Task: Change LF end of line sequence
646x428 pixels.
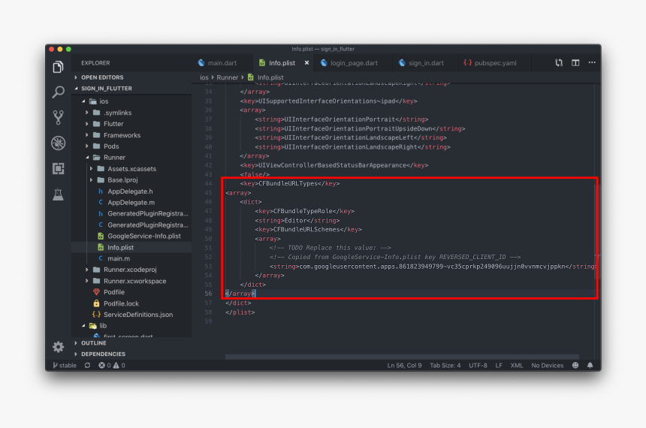Action: point(499,366)
